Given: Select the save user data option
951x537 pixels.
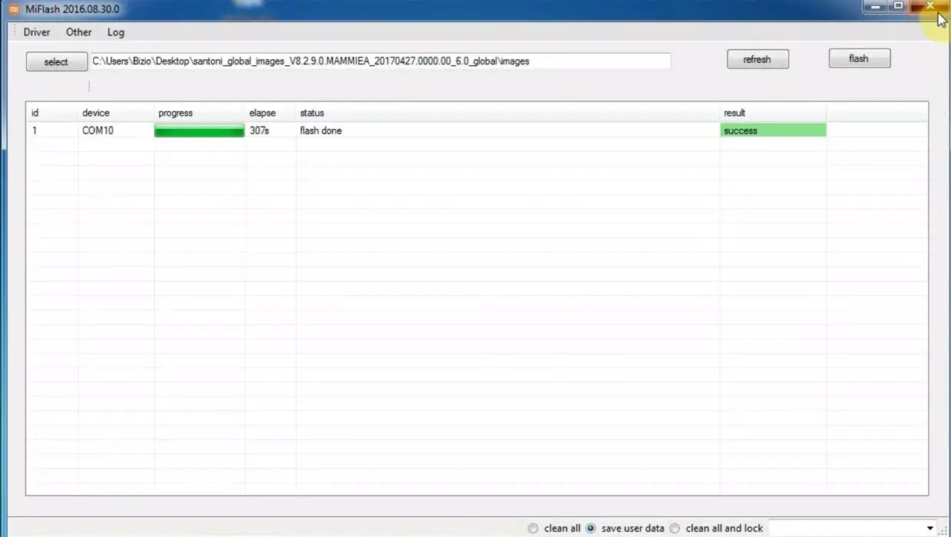Looking at the screenshot, I should click(x=625, y=528).
